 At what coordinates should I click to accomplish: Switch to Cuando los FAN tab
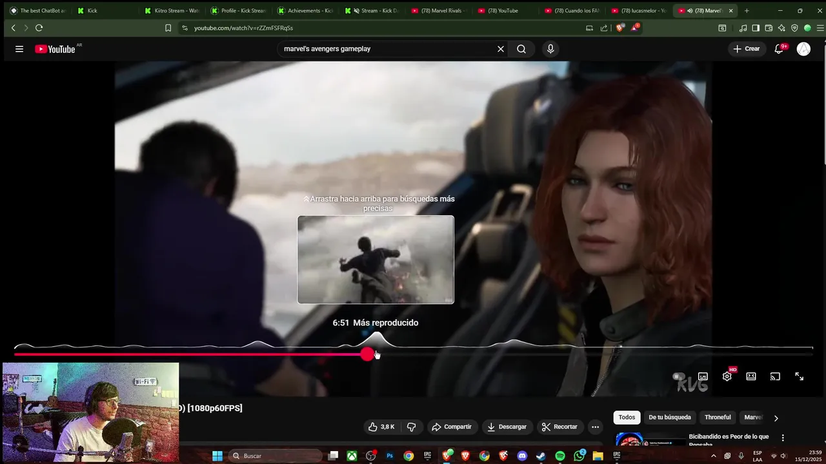click(572, 10)
